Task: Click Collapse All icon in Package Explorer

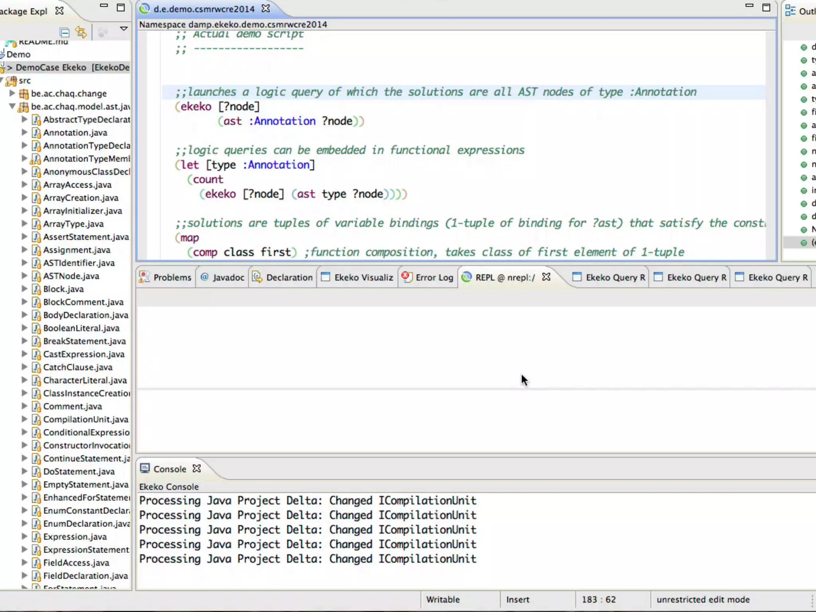Action: pyautogui.click(x=64, y=32)
